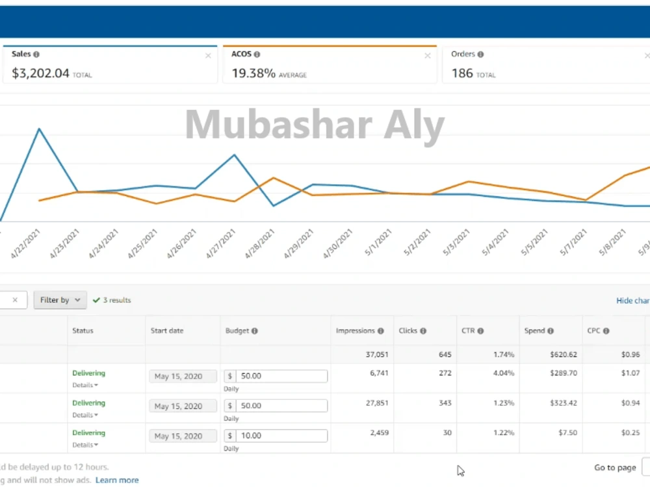Expand Details for the 6,741 impressions row
The image size is (650, 487).
click(85, 385)
